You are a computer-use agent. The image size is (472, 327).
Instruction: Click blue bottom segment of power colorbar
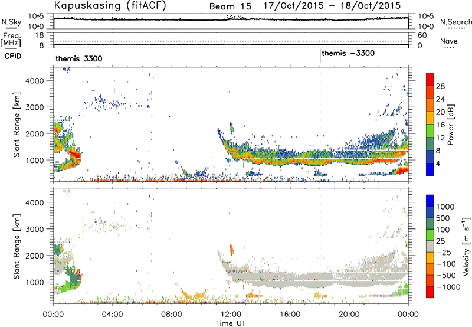430,169
